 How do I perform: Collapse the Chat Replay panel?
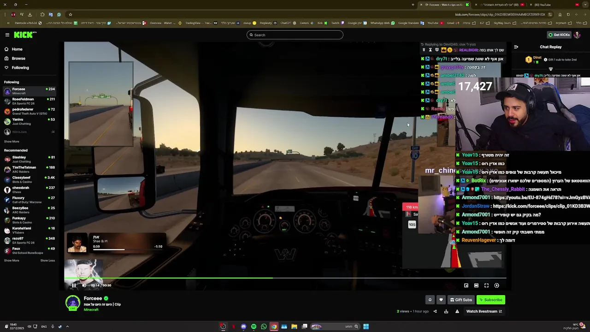[516, 47]
